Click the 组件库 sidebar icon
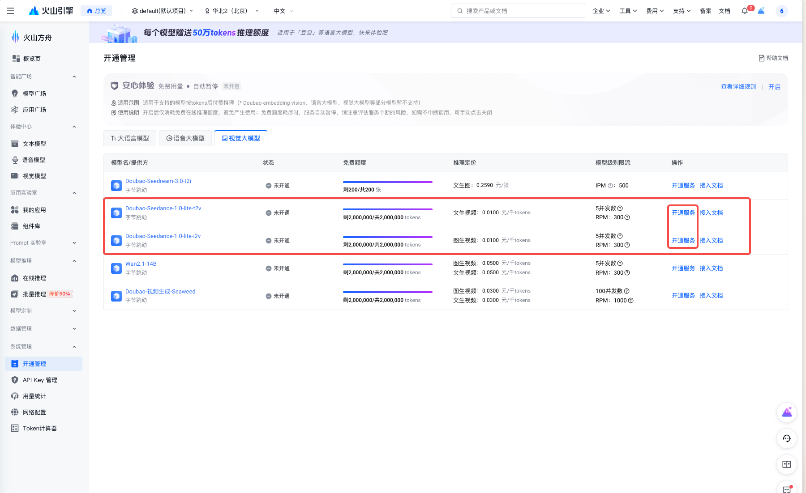Viewport: 806px width, 493px height. (x=15, y=226)
